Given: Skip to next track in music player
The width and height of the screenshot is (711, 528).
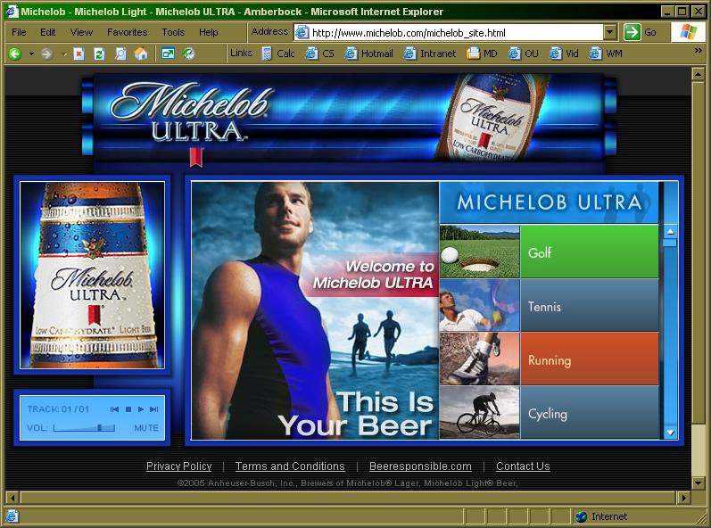Looking at the screenshot, I should click(x=154, y=409).
